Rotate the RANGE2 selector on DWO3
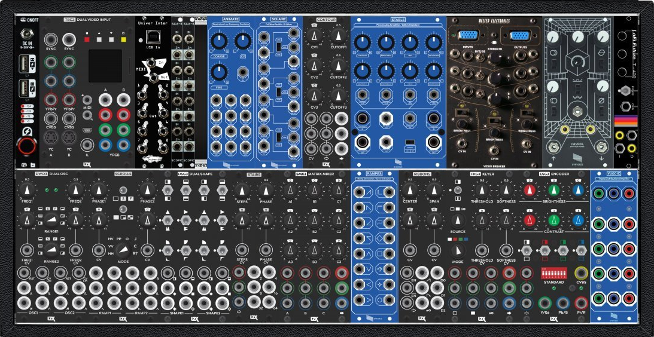 [51, 249]
